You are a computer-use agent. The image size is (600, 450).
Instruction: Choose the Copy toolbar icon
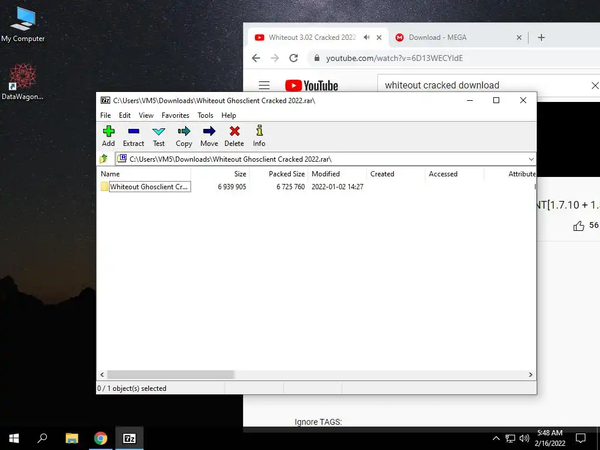(x=184, y=136)
